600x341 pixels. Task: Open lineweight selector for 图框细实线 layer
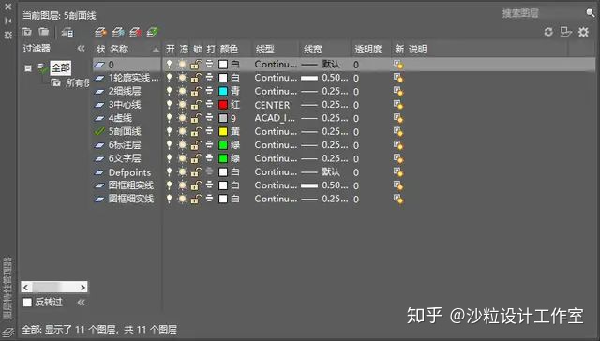pos(324,199)
